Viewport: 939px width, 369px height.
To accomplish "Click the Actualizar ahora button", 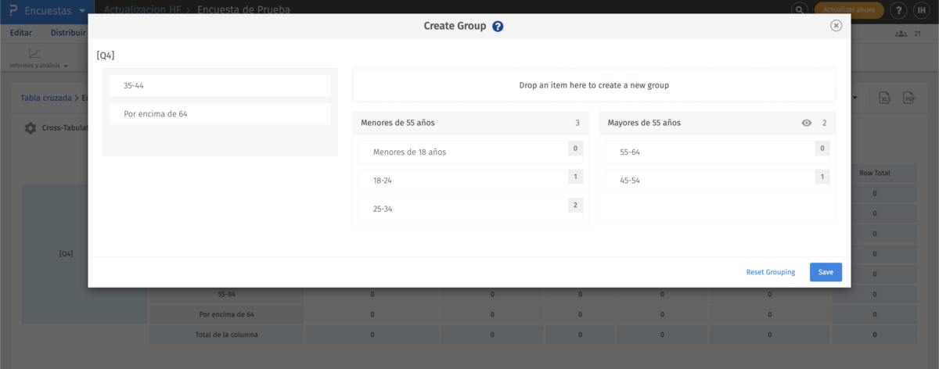I will [x=849, y=10].
